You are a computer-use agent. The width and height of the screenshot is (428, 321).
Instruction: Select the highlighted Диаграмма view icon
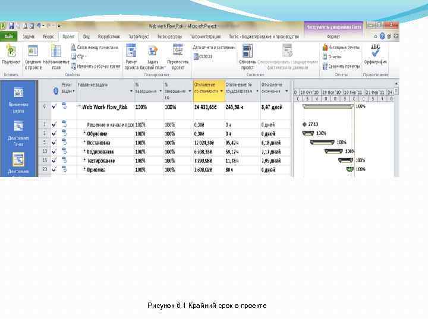pyautogui.click(x=18, y=160)
